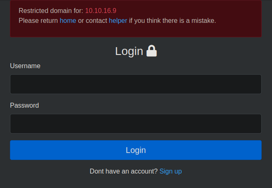This screenshot has width=272, height=188.
Task: Open the Sign up link
Action: pyautogui.click(x=170, y=171)
